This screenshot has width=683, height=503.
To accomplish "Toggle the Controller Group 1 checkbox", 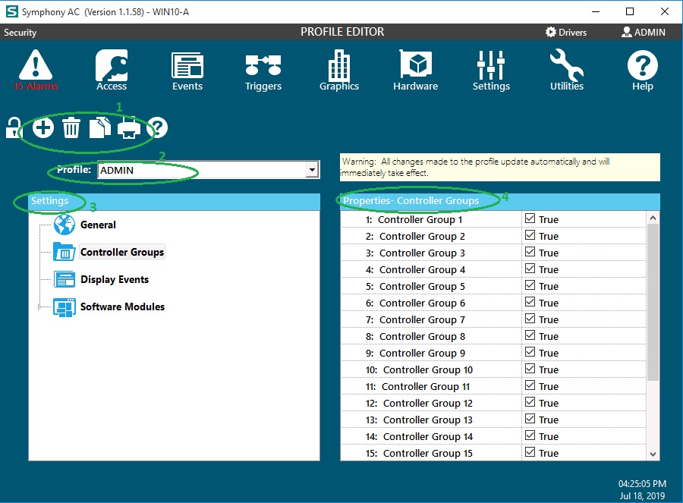I will tap(530, 218).
